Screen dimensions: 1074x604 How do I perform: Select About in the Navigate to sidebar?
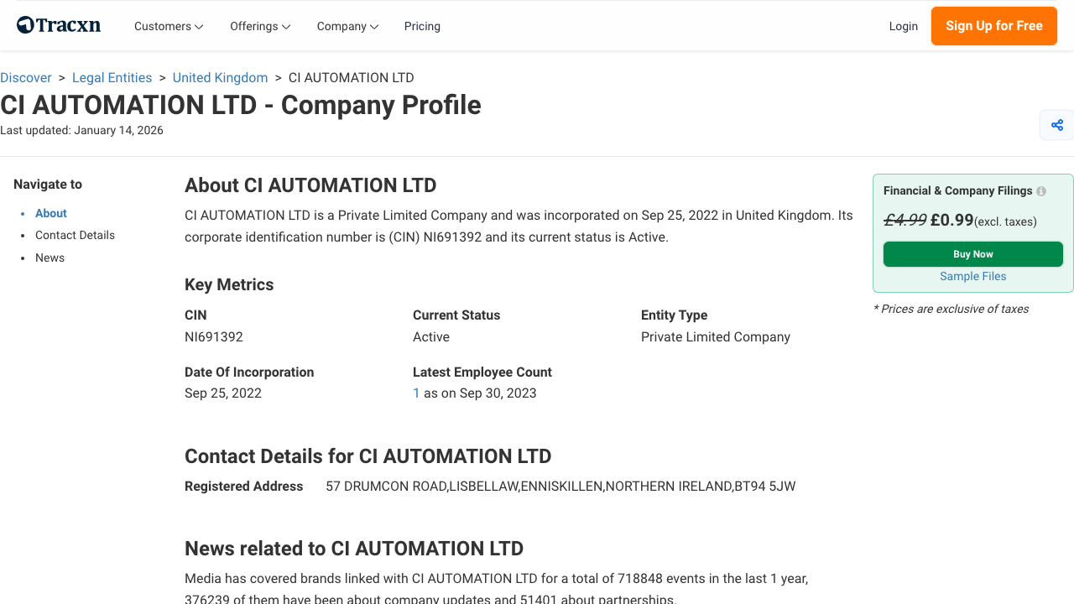click(50, 213)
